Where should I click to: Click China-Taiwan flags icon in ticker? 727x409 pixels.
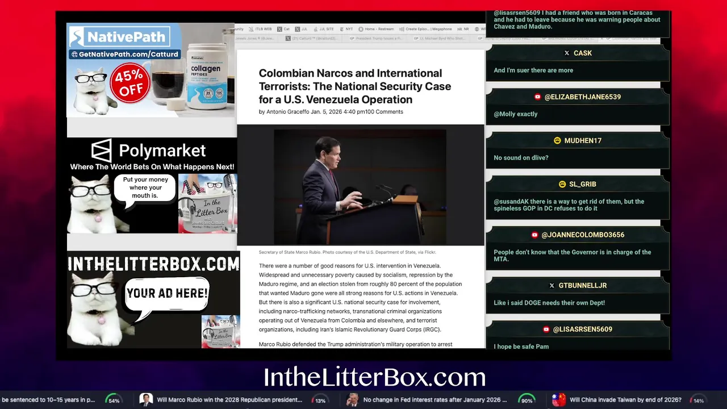click(x=559, y=400)
